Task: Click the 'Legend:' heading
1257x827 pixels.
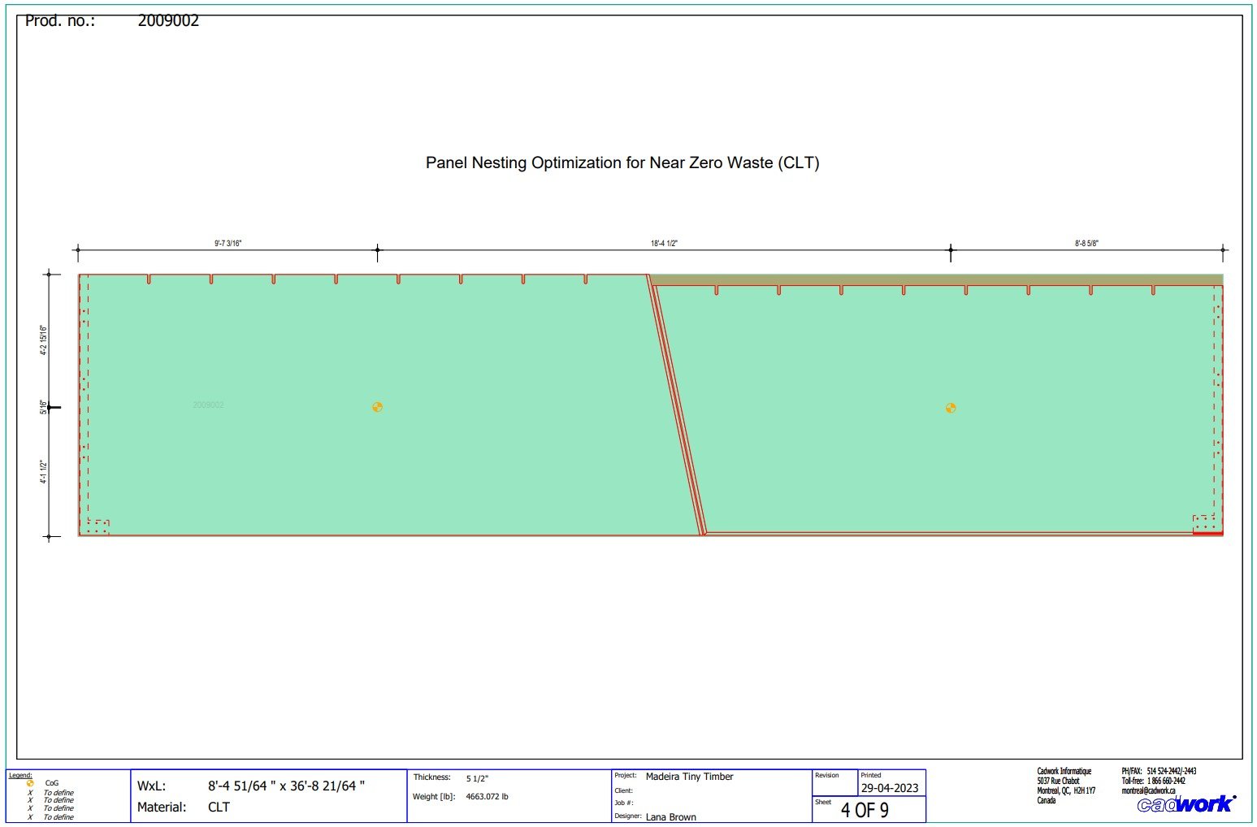Action: pyautogui.click(x=20, y=775)
